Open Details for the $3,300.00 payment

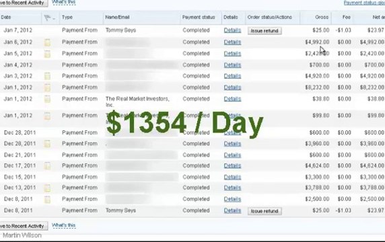point(232,177)
